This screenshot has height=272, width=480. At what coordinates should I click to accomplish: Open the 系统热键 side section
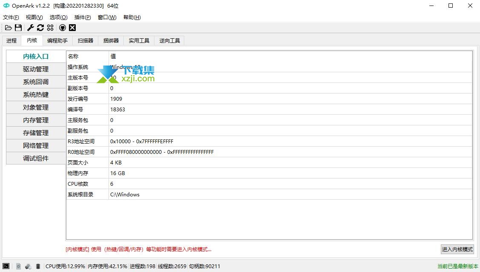tap(36, 95)
